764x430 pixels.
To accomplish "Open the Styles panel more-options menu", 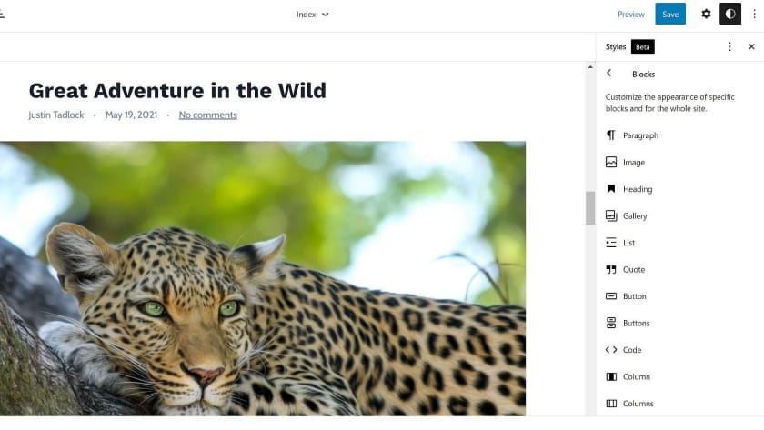I will 729,46.
